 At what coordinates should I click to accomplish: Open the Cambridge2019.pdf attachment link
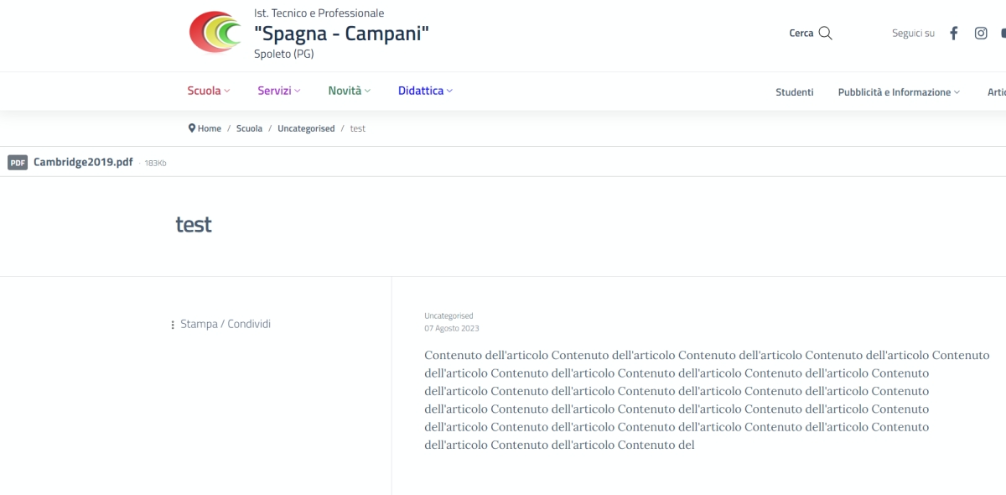coord(83,162)
